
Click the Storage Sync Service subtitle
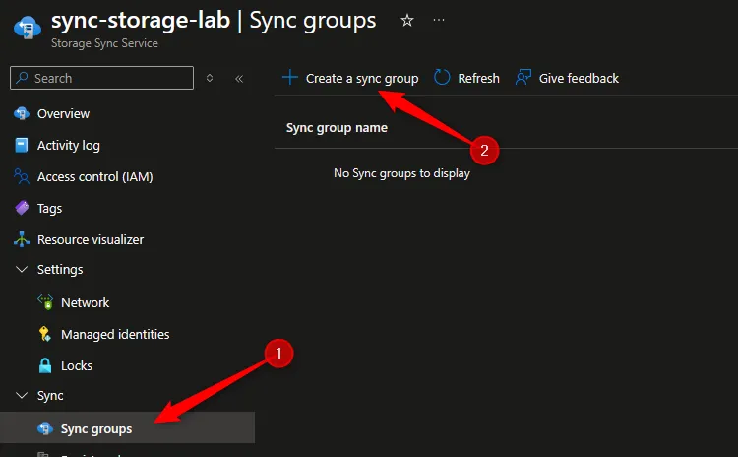(x=104, y=43)
